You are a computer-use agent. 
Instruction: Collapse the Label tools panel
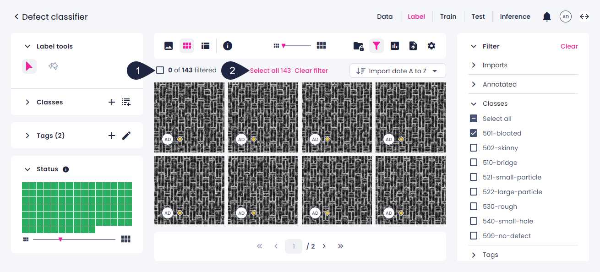[27, 46]
